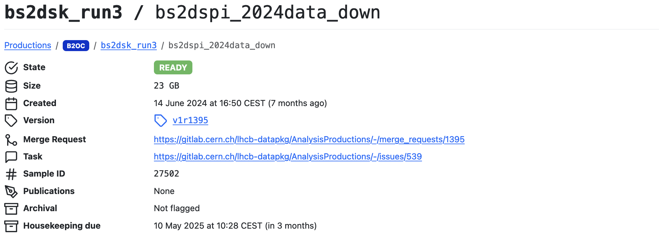The height and width of the screenshot is (238, 659).
Task: Click the Size database icon
Action: pyautogui.click(x=11, y=86)
